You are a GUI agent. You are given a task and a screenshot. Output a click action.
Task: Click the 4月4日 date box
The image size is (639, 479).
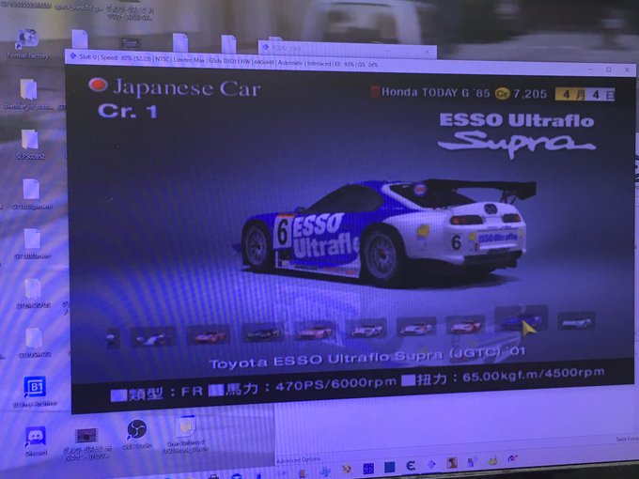click(584, 95)
